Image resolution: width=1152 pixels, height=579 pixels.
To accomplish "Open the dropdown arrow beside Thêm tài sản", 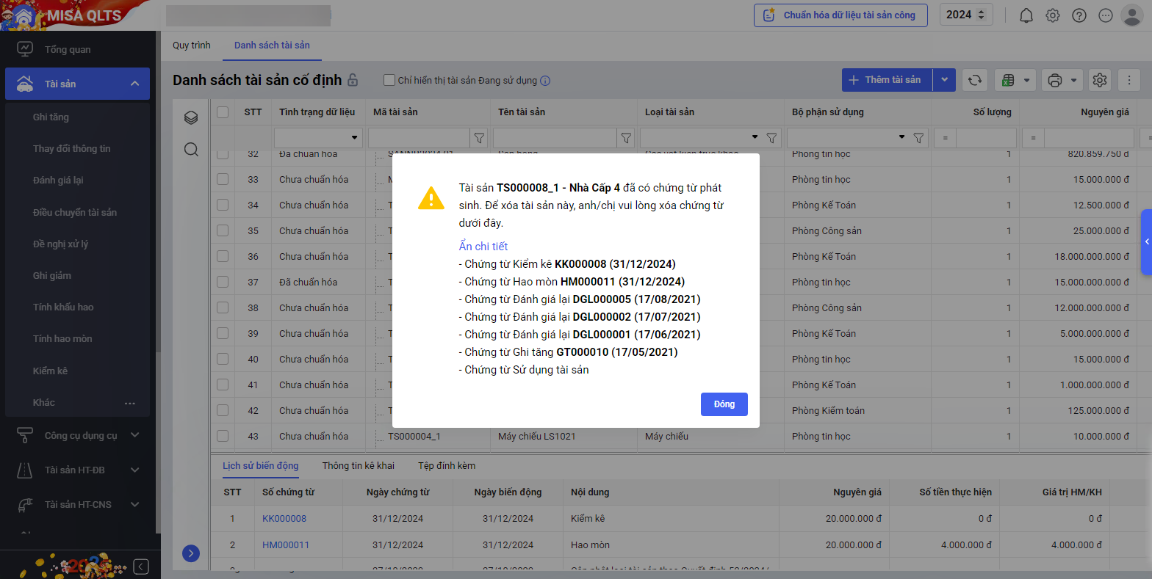I will 944,80.
